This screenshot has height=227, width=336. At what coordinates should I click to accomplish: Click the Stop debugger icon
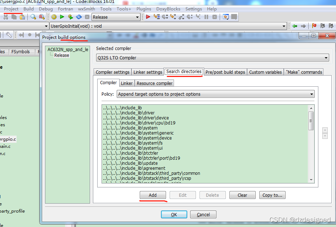pyautogui.click(x=215, y=17)
